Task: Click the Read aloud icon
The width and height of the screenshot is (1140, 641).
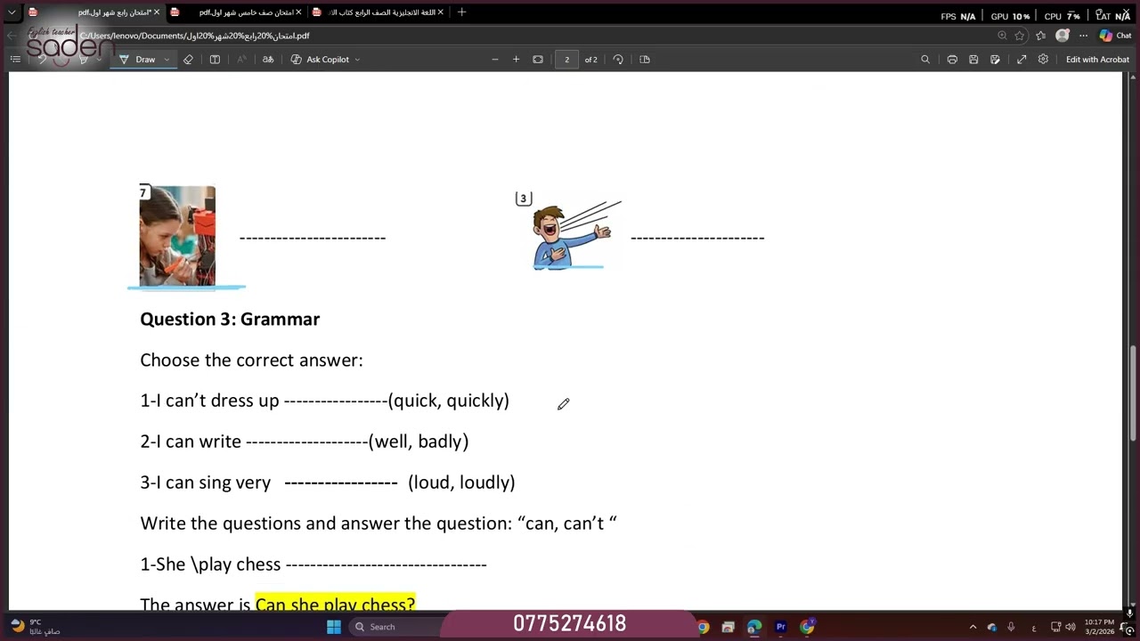Action: click(241, 60)
